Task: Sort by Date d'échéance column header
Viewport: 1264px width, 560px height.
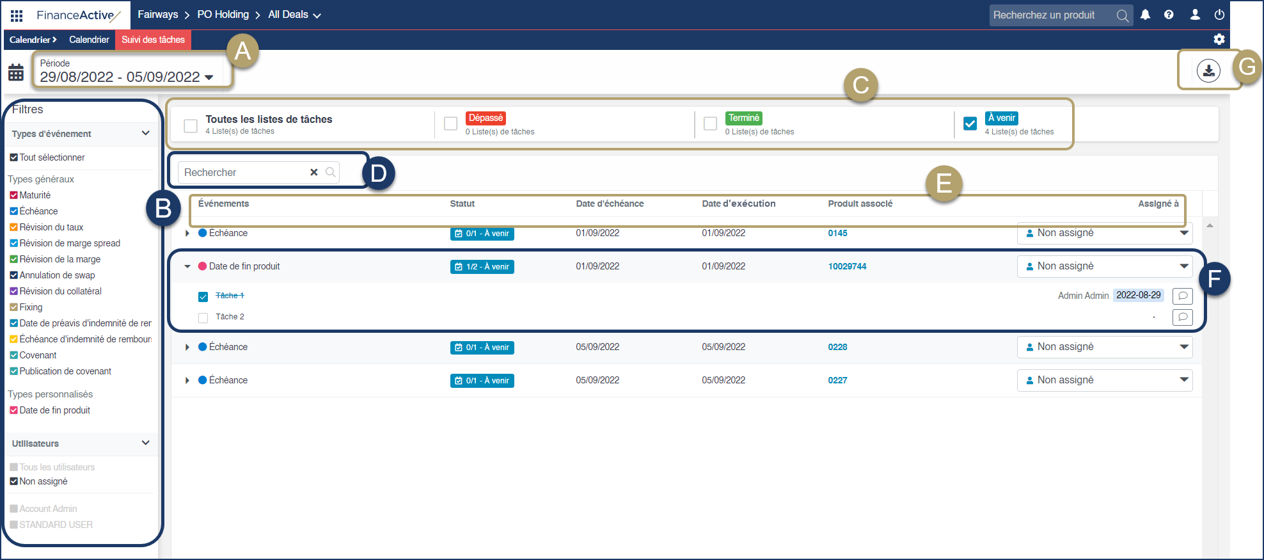Action: pyautogui.click(x=610, y=204)
